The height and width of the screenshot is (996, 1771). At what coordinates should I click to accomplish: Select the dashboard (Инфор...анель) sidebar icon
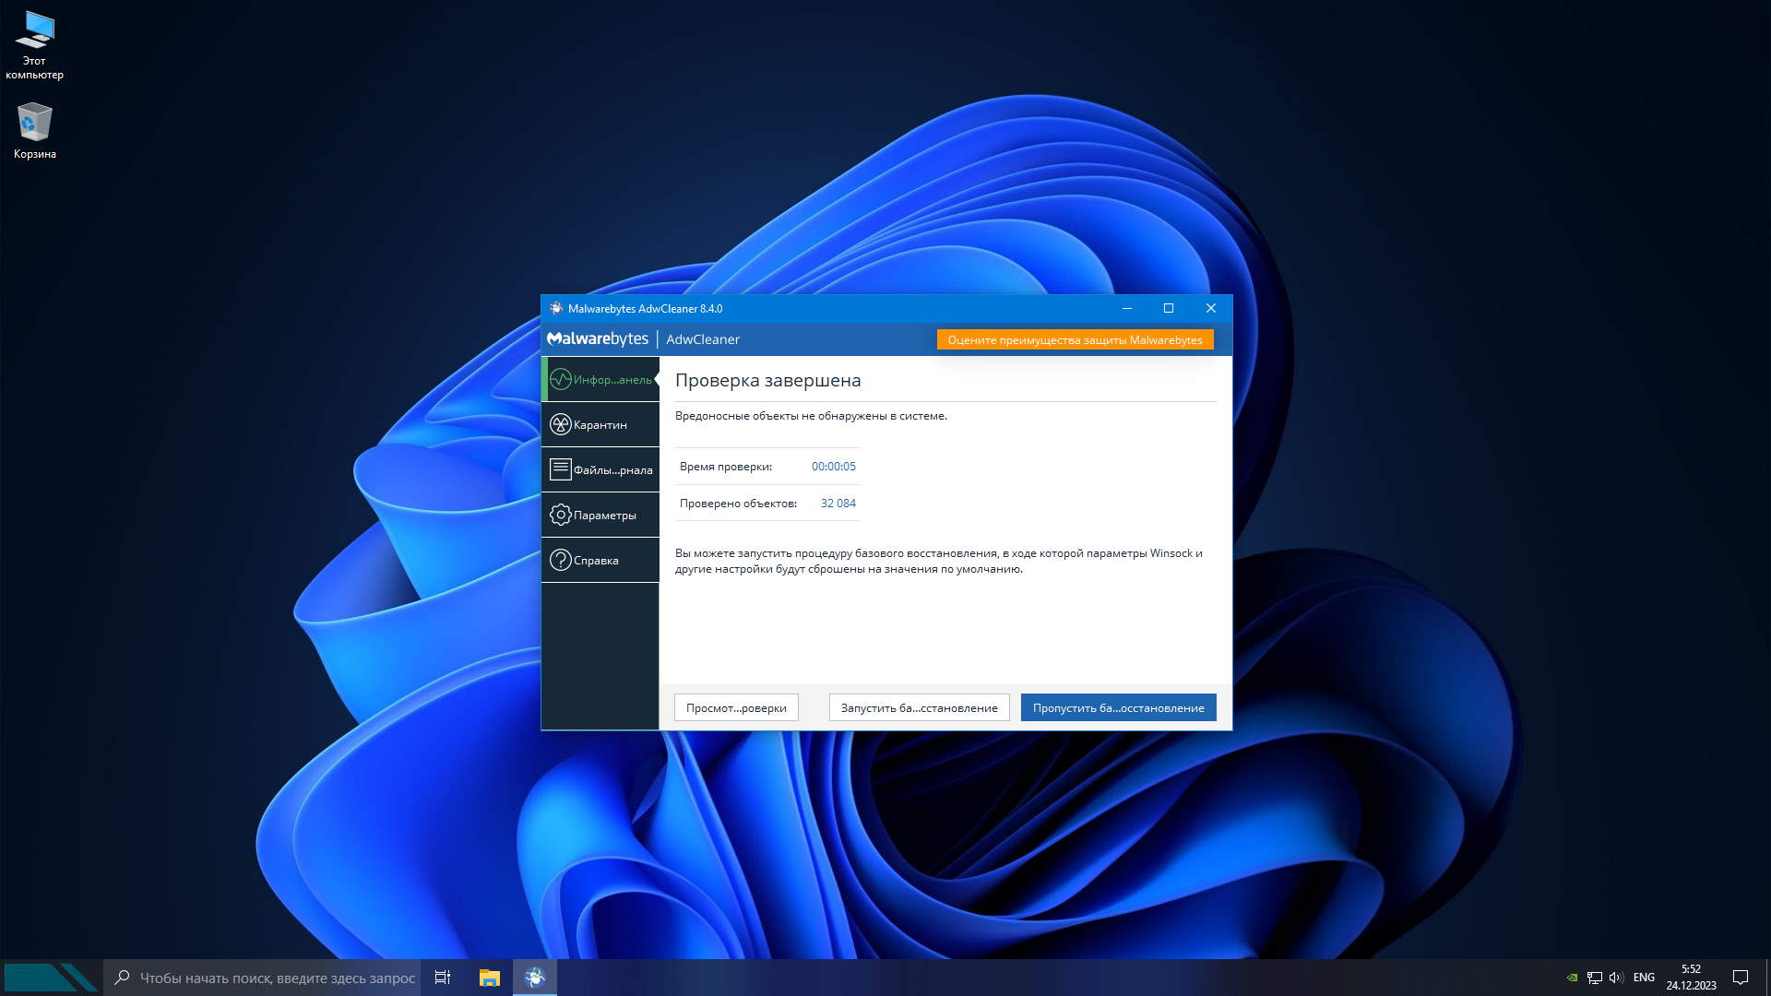pyautogui.click(x=561, y=379)
